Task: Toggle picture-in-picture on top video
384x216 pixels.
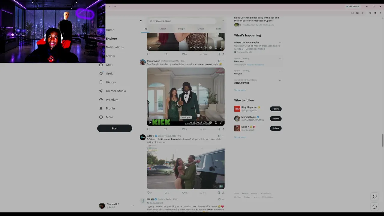Action: click(216, 47)
